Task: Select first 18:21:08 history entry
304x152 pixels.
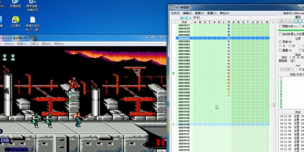Action: [292, 116]
